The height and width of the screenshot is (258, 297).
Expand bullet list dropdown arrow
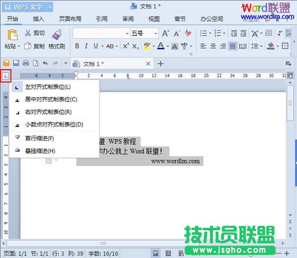pyautogui.click(x=210, y=34)
